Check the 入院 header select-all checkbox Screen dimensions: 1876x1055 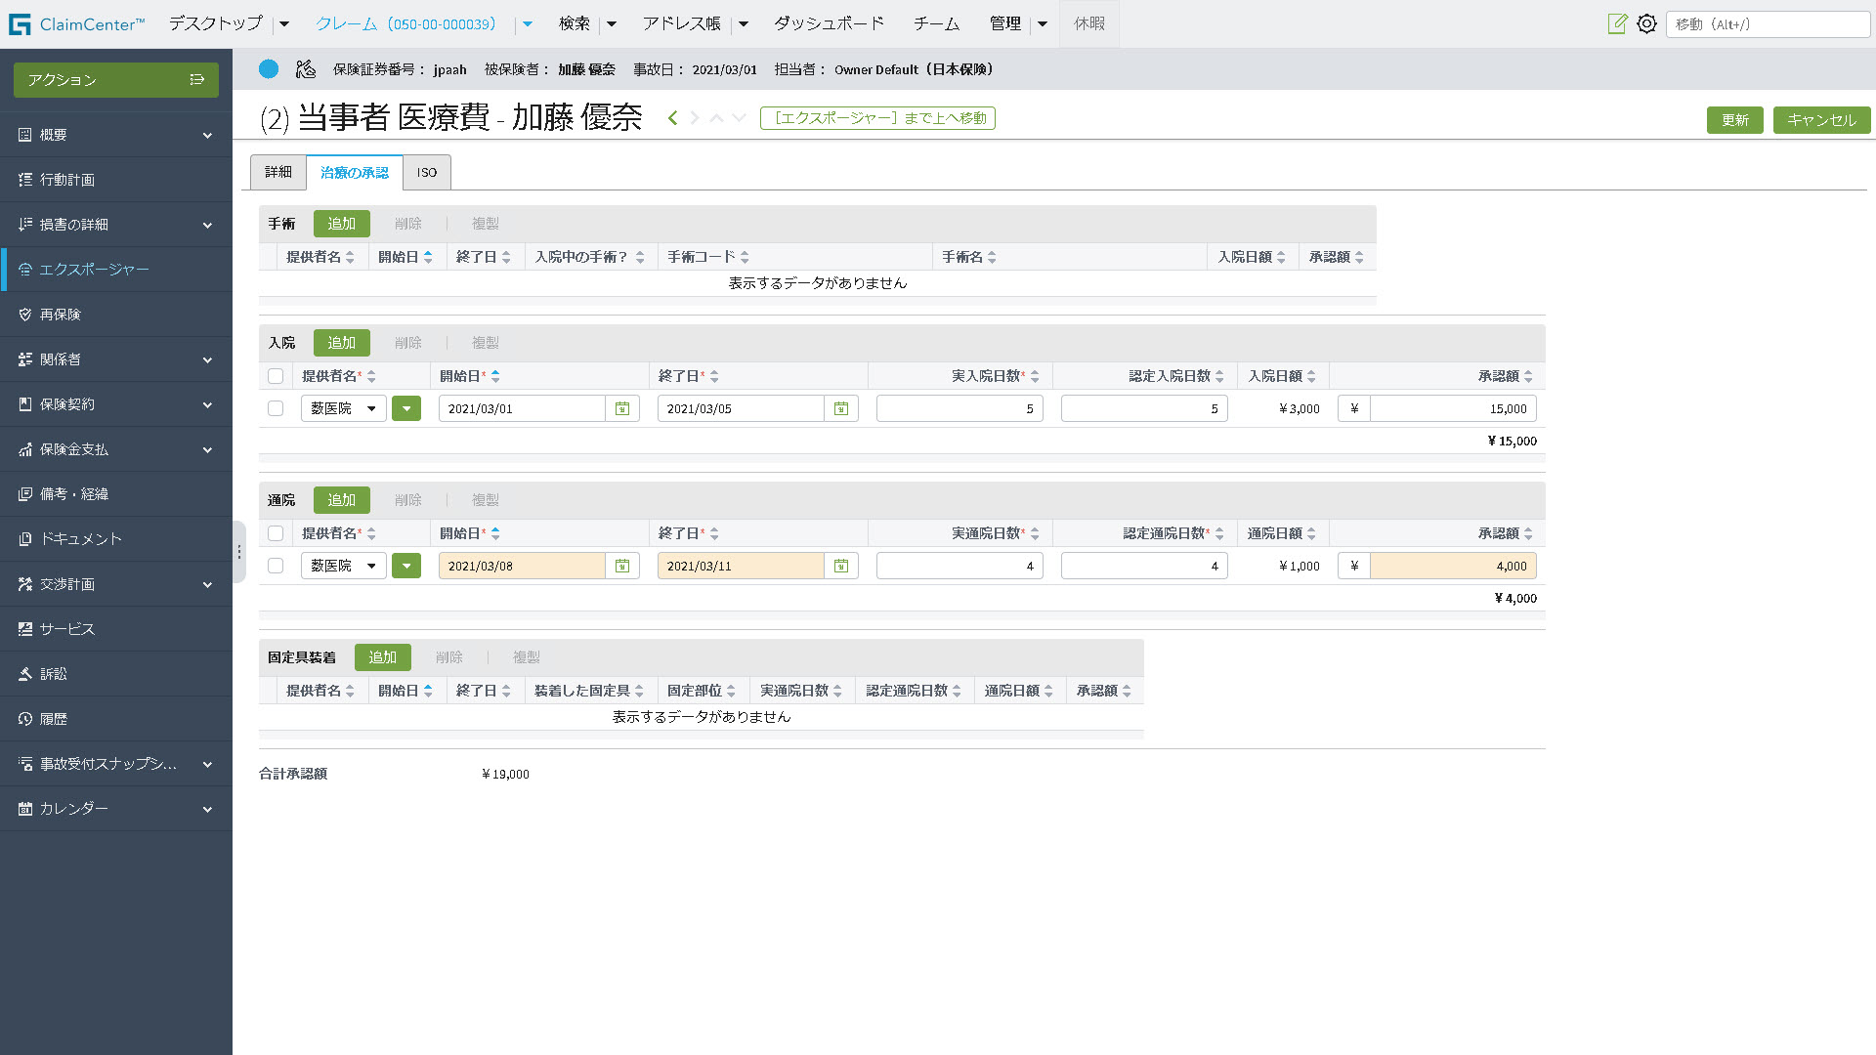click(x=276, y=376)
